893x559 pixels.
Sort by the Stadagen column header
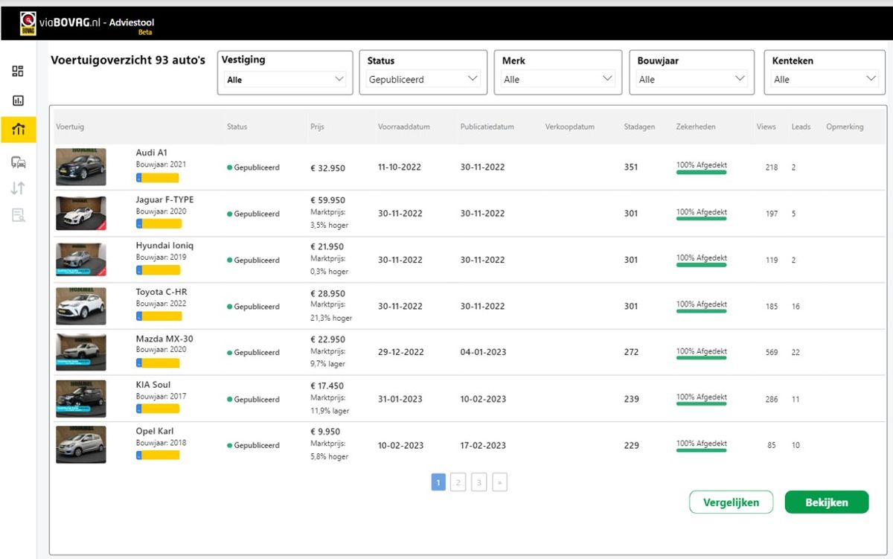639,127
